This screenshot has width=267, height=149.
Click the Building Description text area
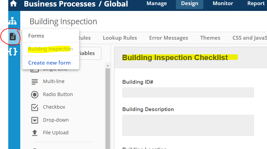pyautogui.click(x=188, y=125)
